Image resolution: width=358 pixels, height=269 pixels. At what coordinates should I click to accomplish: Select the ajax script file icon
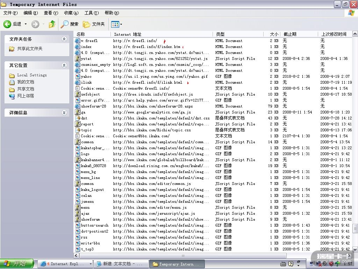(78, 213)
